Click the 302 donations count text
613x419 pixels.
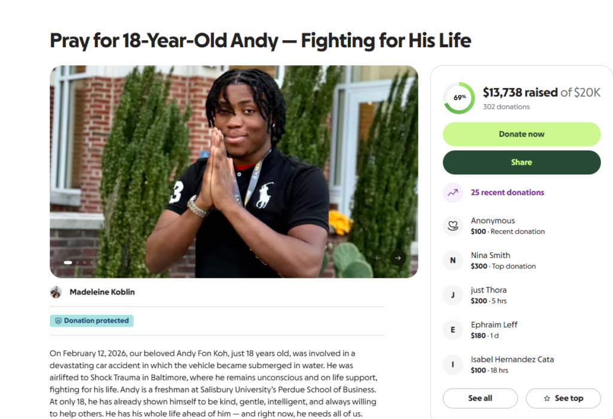pyautogui.click(x=506, y=107)
